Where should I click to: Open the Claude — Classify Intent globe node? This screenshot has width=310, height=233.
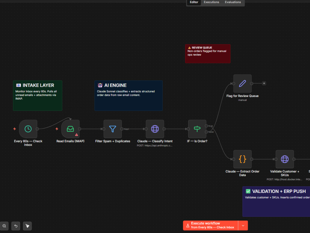pos(155,129)
